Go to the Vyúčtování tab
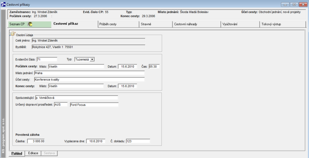309x158 pixels. (240, 24)
